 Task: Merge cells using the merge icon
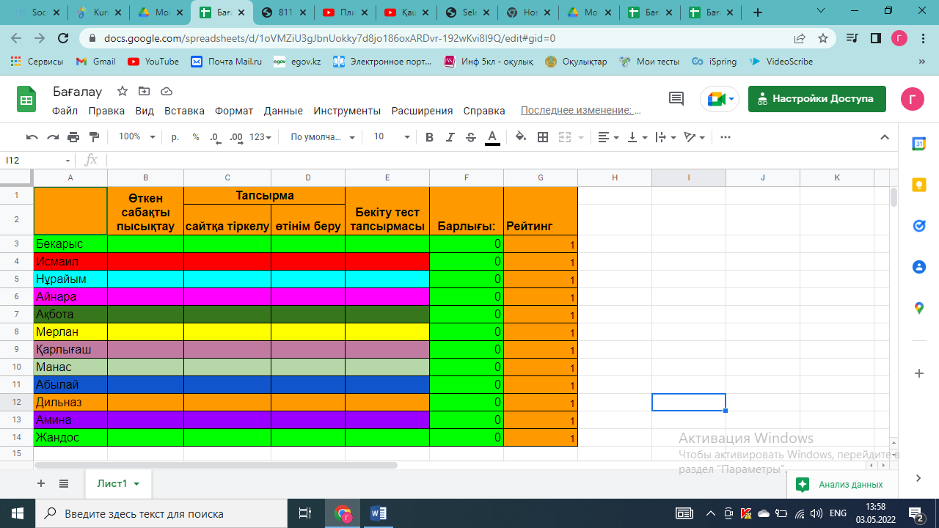[564, 137]
